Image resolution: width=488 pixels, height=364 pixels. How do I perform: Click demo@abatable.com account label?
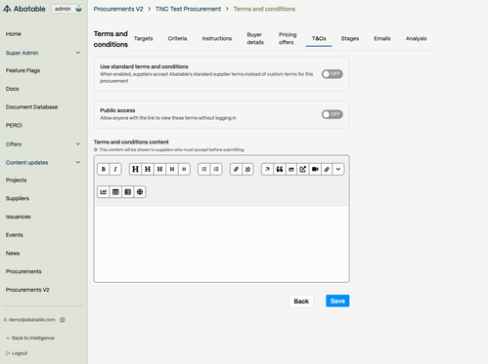32,320
